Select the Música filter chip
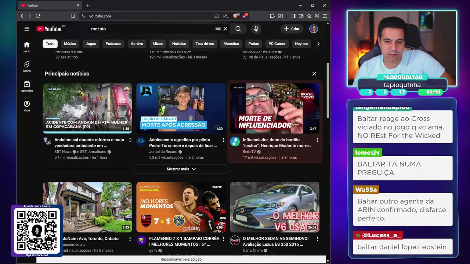This screenshot has height=264, width=470. click(x=70, y=44)
